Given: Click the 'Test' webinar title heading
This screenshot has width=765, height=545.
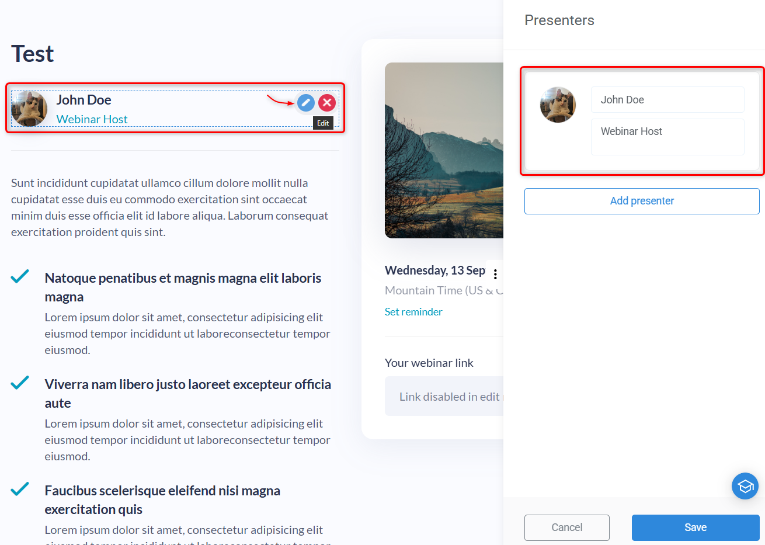Looking at the screenshot, I should [x=32, y=53].
